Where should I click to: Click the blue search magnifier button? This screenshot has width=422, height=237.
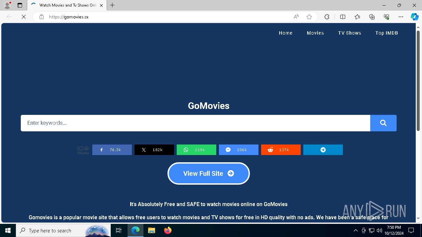(x=383, y=123)
